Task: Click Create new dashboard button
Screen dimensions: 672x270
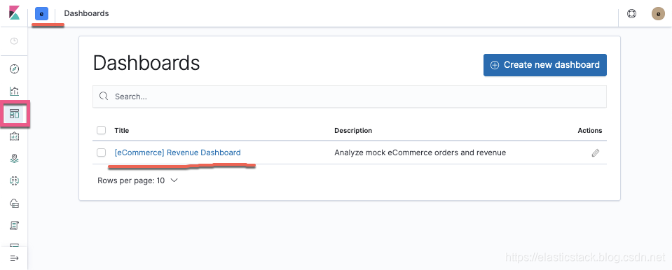Action: [544, 65]
